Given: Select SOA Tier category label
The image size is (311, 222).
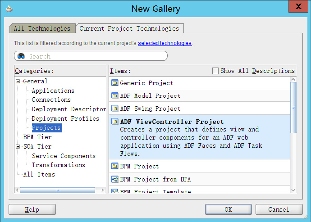Looking at the screenshot, I should [37, 146].
